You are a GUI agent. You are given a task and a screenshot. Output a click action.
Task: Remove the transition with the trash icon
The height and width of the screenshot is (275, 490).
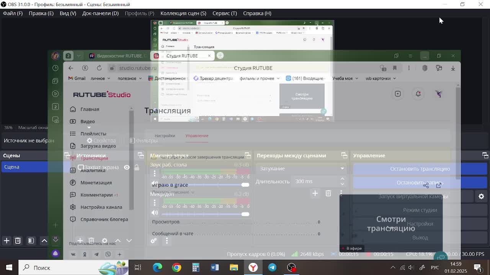tap(328, 194)
